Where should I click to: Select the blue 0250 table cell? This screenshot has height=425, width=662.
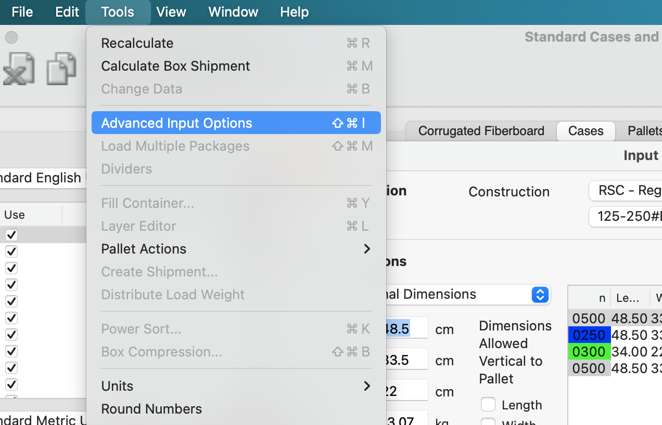click(x=589, y=335)
